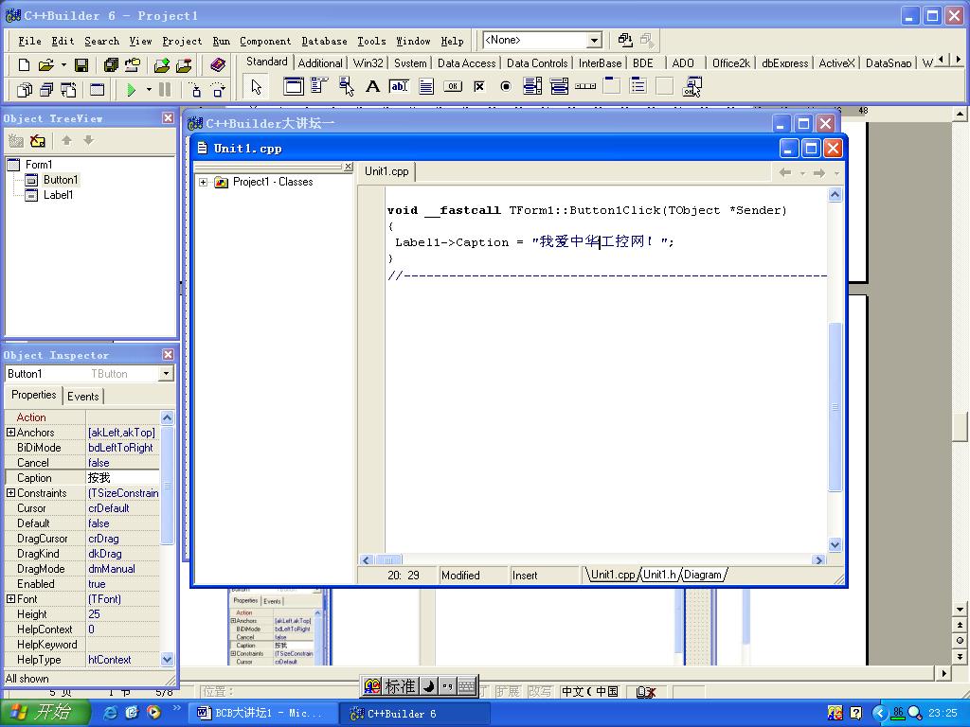This screenshot has height=727, width=970.
Task: Open the dropdown arrow next to Open icon
Action: (x=63, y=64)
